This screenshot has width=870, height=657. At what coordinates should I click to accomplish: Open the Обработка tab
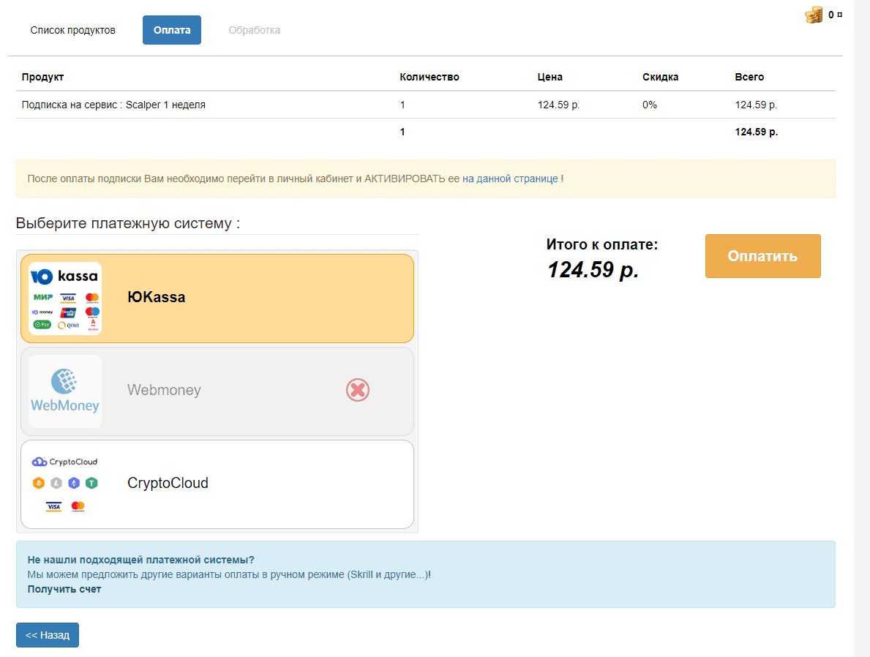[x=253, y=29]
